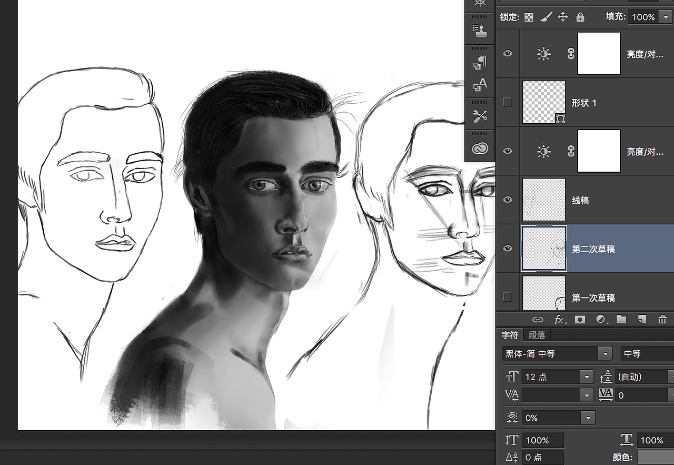Click the leading icon beside (自动)
The width and height of the screenshot is (674, 465).
coord(606,377)
